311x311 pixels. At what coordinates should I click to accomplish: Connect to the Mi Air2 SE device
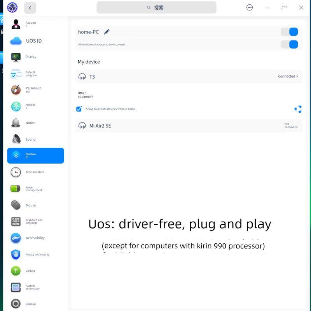(x=189, y=126)
